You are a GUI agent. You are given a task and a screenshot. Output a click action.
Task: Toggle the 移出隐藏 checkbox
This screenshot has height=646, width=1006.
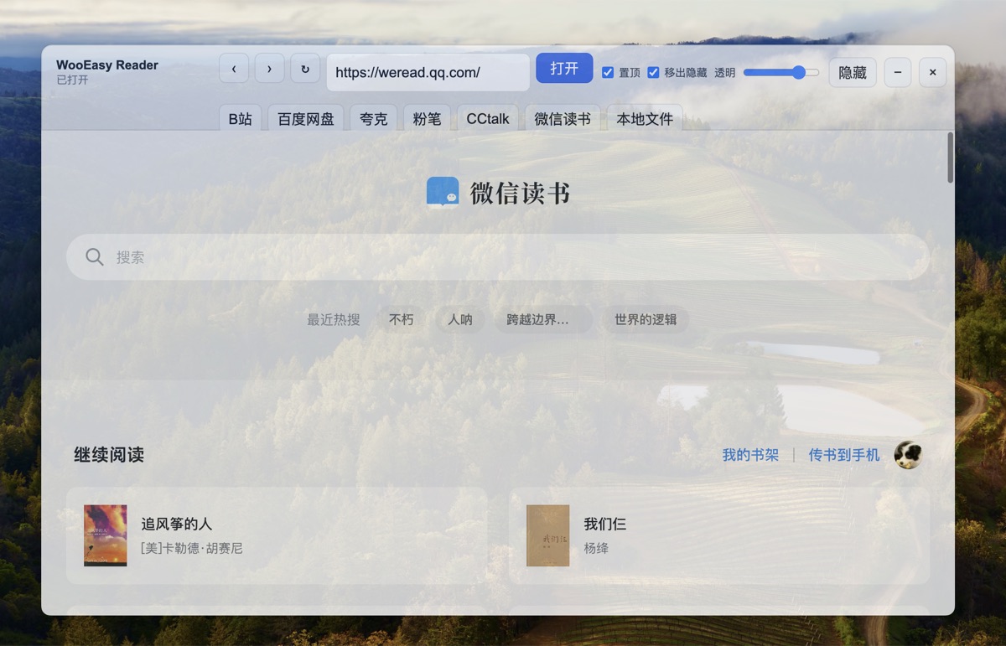click(653, 73)
